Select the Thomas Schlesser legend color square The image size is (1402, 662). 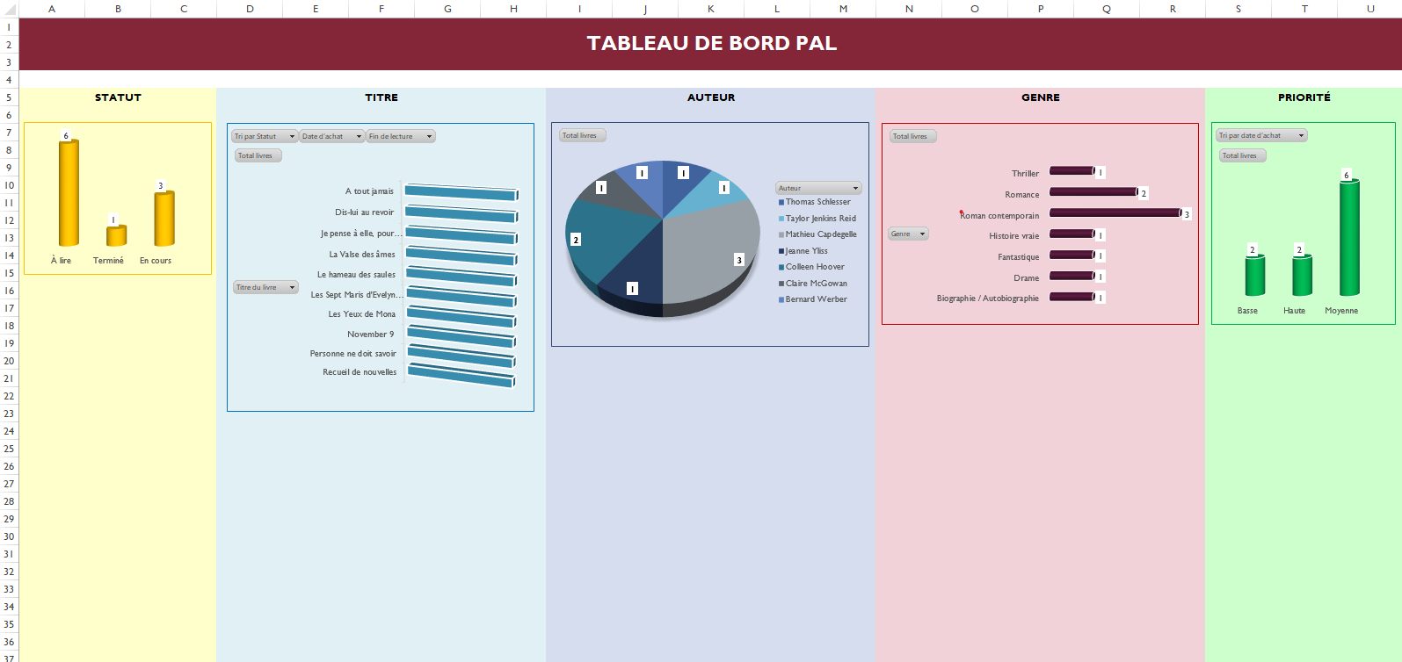[x=781, y=203]
